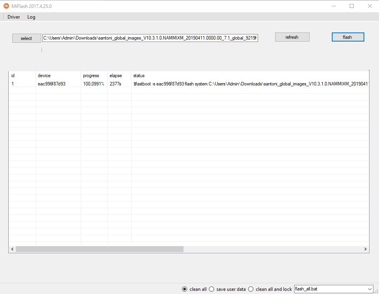Click the id cell with value 1
379x294 pixels.
tap(13, 84)
